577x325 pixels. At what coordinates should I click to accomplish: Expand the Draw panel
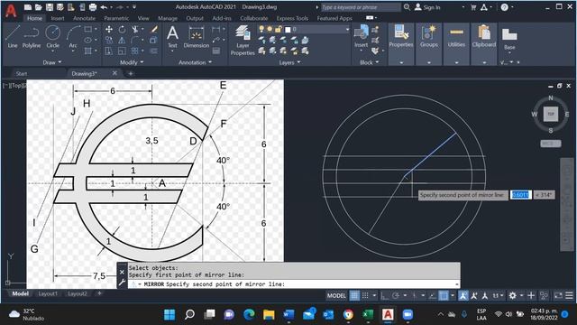pyautogui.click(x=52, y=62)
